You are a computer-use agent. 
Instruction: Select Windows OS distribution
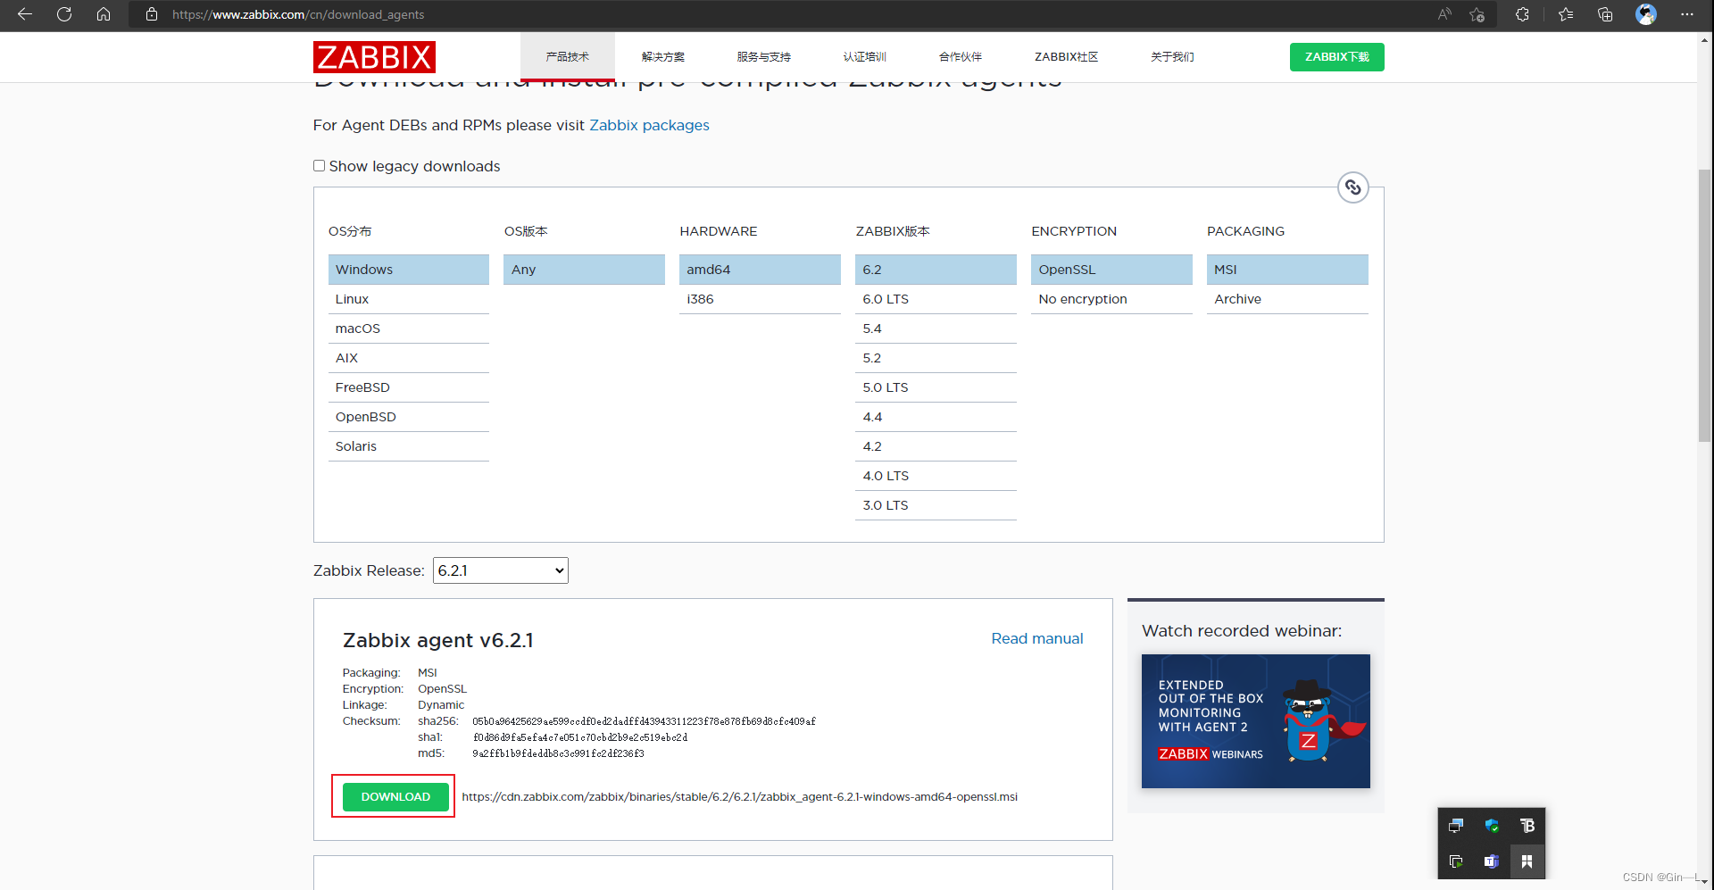tap(409, 270)
